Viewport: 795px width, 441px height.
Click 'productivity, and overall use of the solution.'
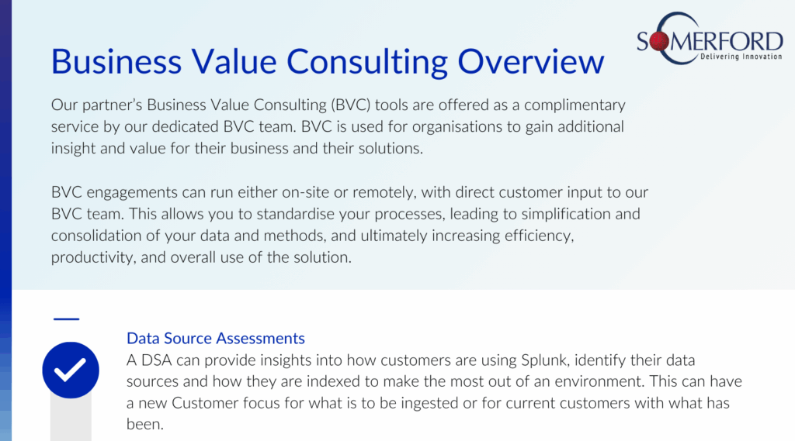201,258
